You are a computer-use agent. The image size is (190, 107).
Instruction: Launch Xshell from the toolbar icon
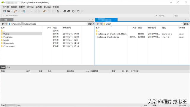click(65, 11)
